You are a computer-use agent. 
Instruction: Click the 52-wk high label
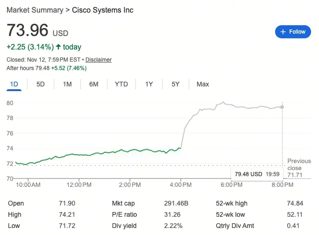(232, 203)
